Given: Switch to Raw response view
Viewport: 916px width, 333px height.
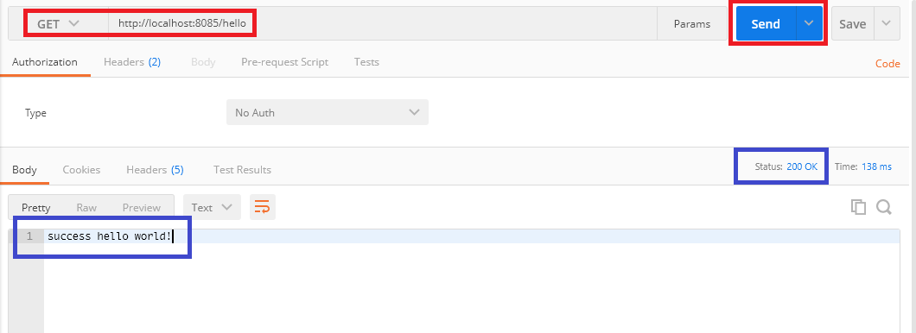Looking at the screenshot, I should tap(86, 208).
